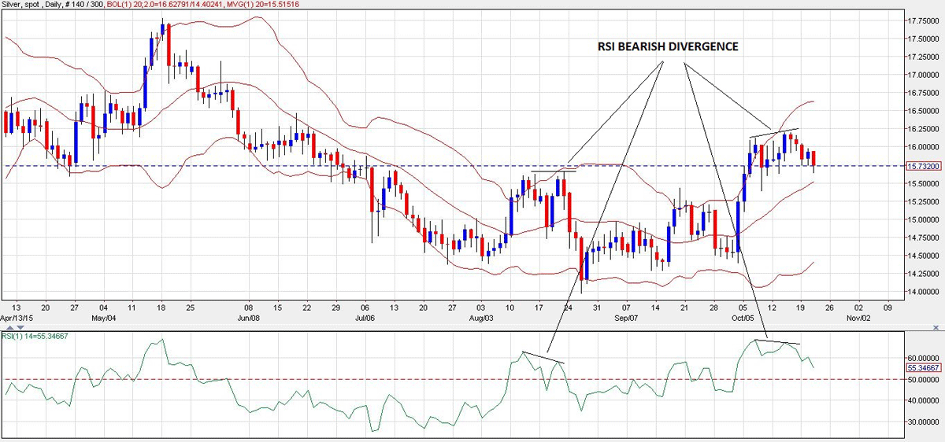
Task: Select the May/04 date marker
Action: coord(104,318)
